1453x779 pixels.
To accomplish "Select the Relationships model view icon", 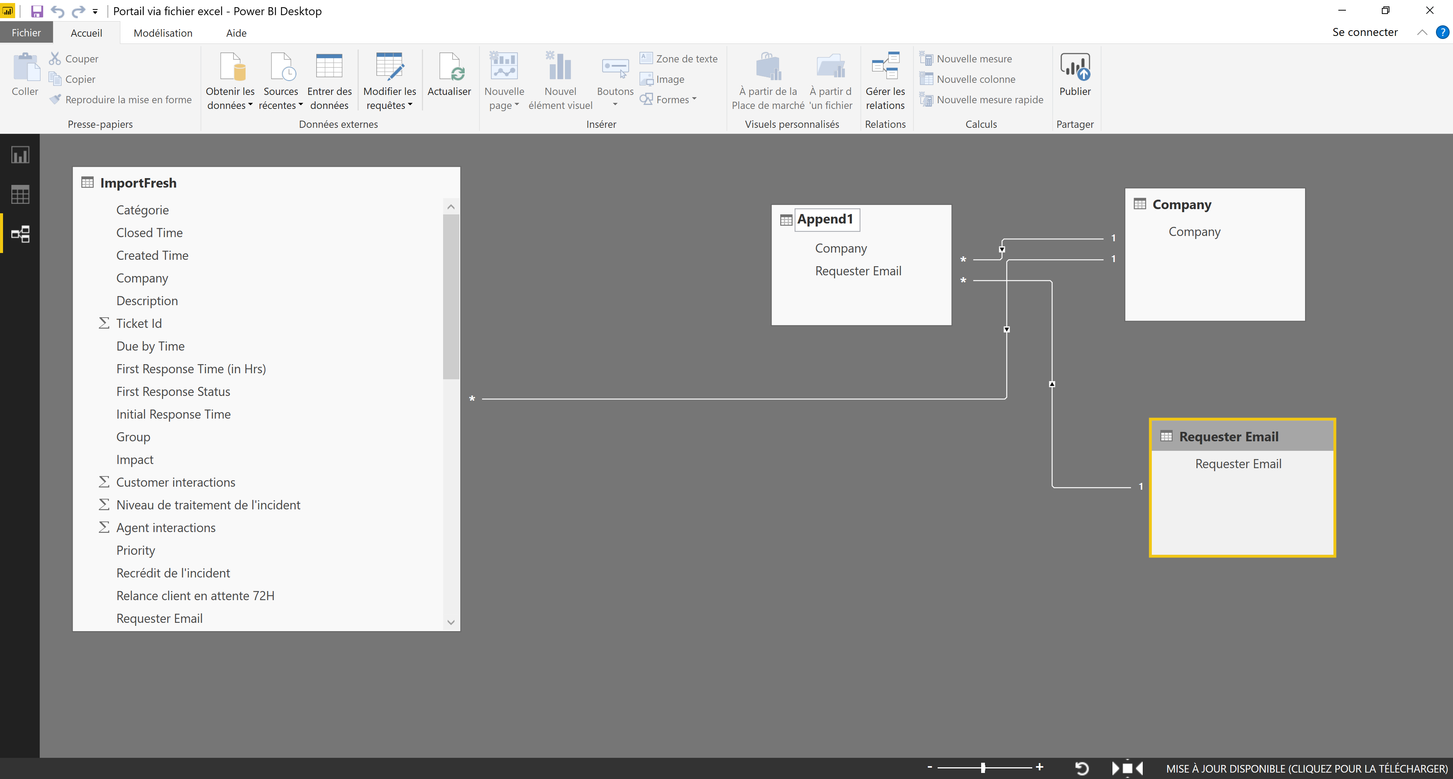I will click(20, 234).
